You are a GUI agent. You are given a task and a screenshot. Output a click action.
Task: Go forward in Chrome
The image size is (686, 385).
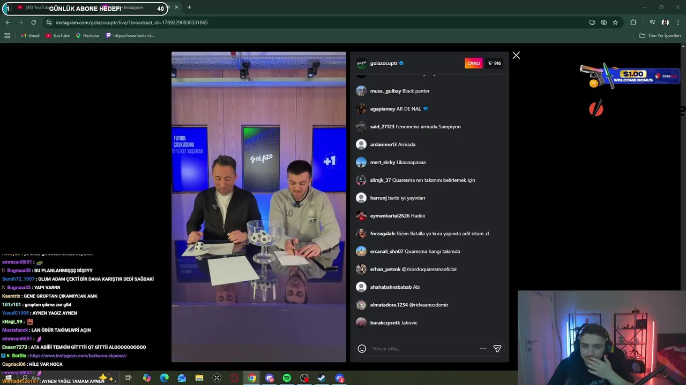click(x=20, y=22)
